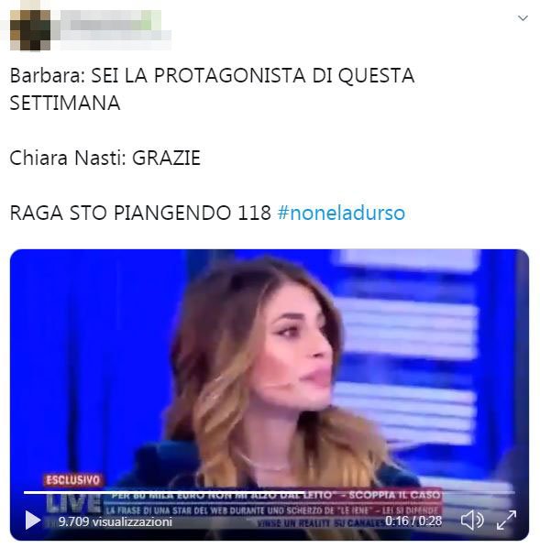
Task: Open the tweet options chevron menu
Action: (x=523, y=17)
